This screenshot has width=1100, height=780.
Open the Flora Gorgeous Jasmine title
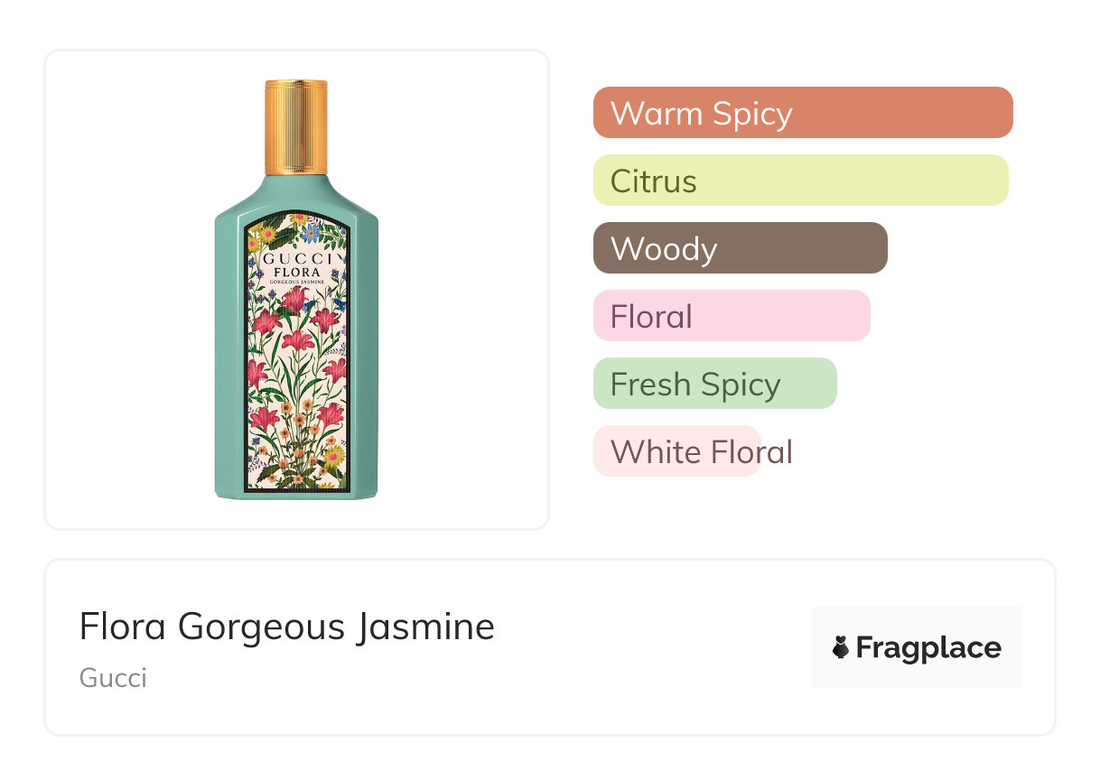[x=286, y=627]
